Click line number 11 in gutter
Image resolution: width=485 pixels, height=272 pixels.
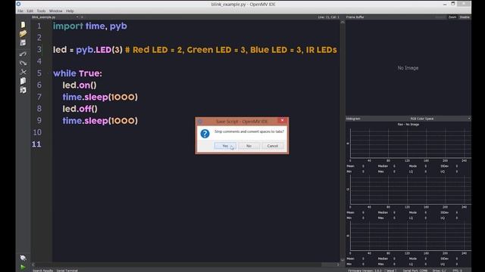[36, 144]
